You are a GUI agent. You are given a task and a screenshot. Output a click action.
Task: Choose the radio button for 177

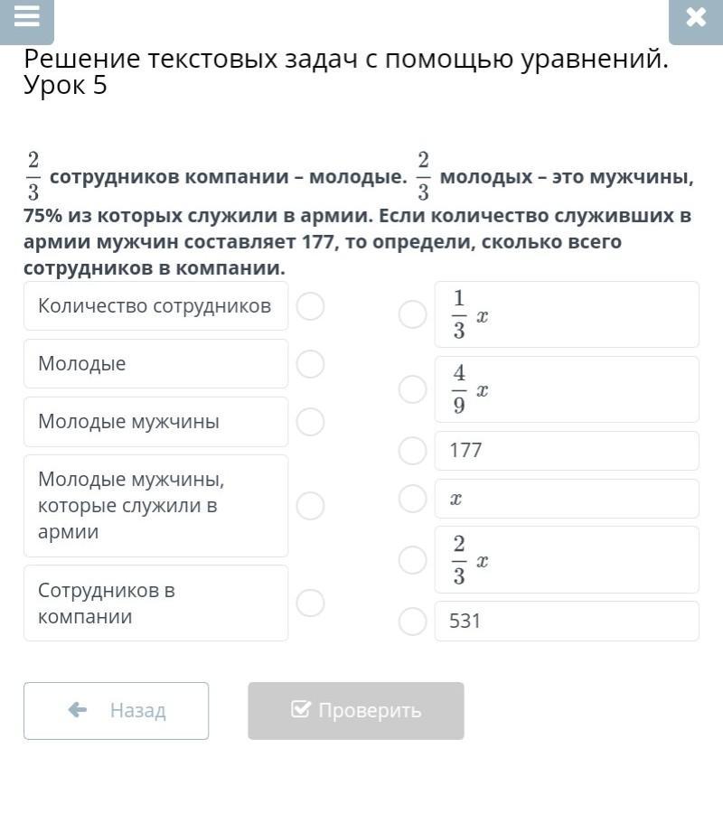[x=413, y=451]
